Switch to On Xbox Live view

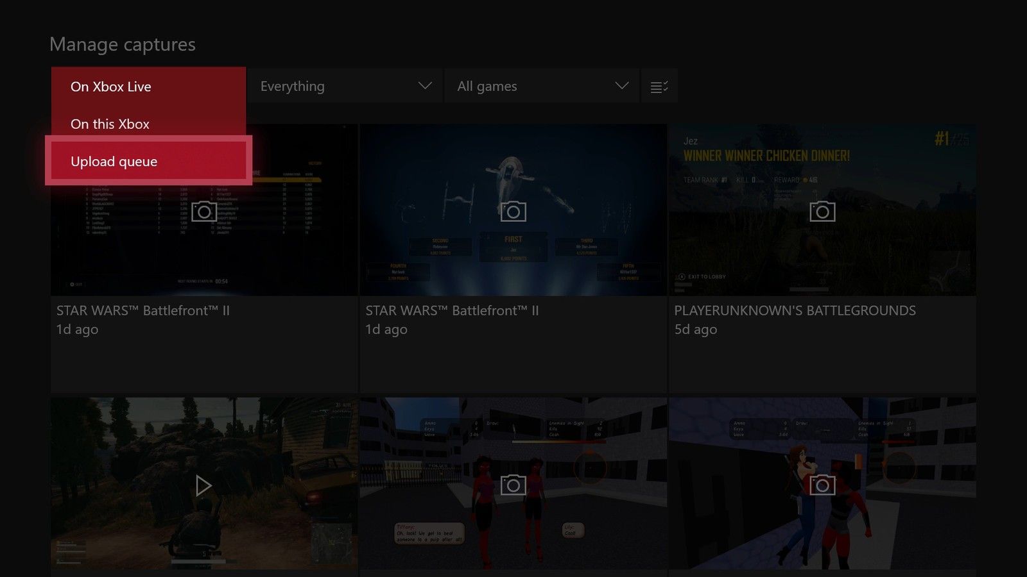click(111, 87)
